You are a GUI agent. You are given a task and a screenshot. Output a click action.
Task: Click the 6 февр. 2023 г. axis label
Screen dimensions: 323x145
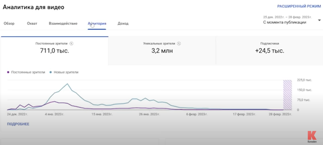click(x=197, y=114)
